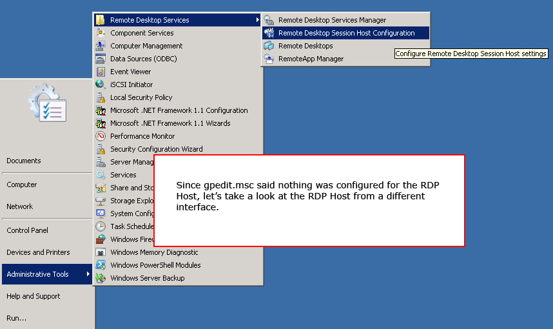Click the Computer Management icon
Screen dimensions: 553x329
coord(101,46)
